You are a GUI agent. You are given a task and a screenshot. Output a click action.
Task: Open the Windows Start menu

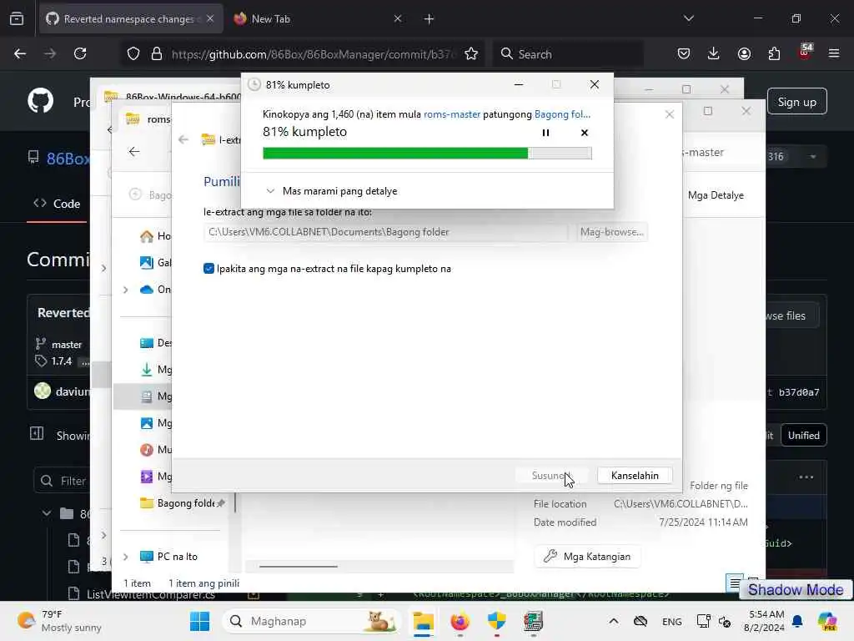[200, 621]
